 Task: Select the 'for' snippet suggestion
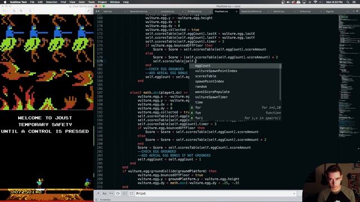click(x=235, y=108)
